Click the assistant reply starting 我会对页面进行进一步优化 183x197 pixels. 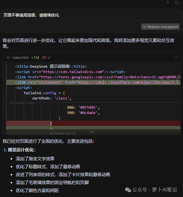[88, 43]
